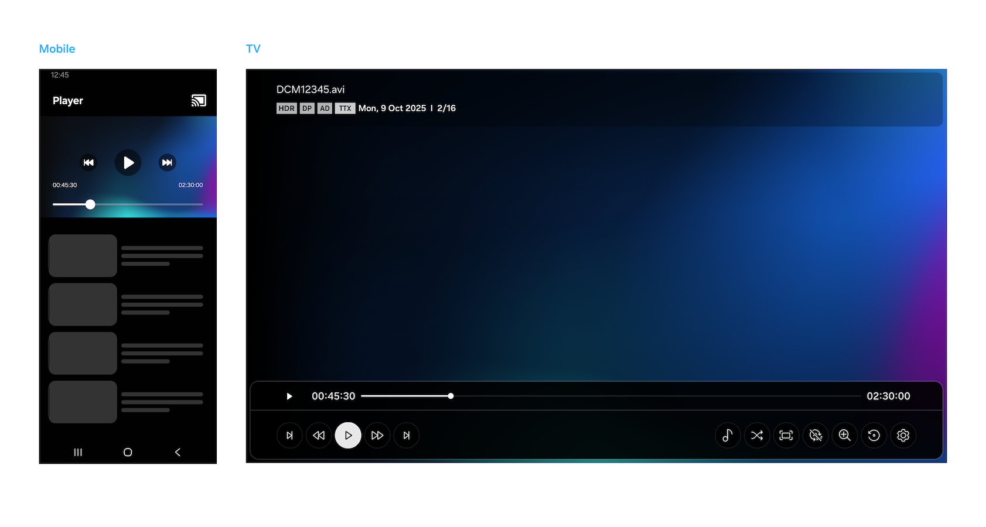This screenshot has height=527, width=986.
Task: Click the TTX badge
Action: pyautogui.click(x=345, y=108)
